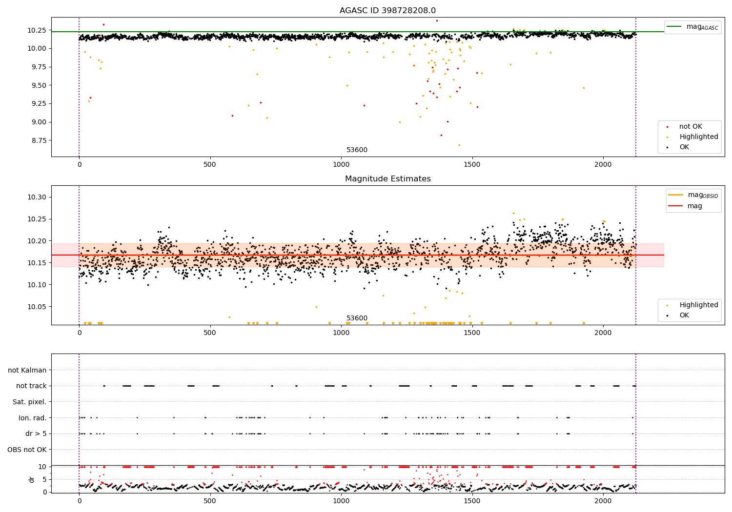Viewport: 732px width, 512px height.
Task: Click the '10.25' y-tick of middle plot
Action: pyautogui.click(x=37, y=219)
